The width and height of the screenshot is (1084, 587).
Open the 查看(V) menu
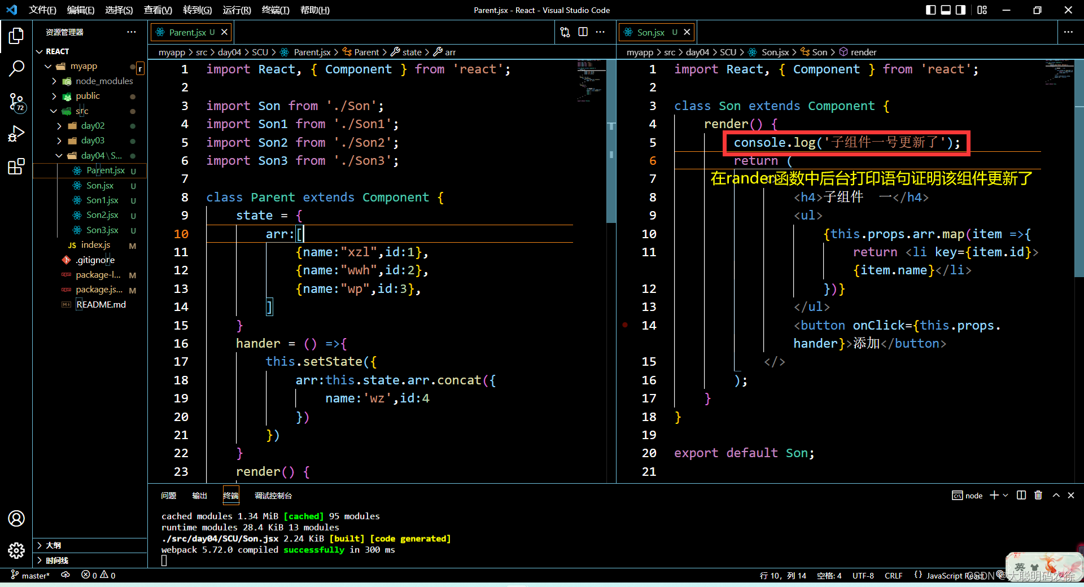pos(158,10)
